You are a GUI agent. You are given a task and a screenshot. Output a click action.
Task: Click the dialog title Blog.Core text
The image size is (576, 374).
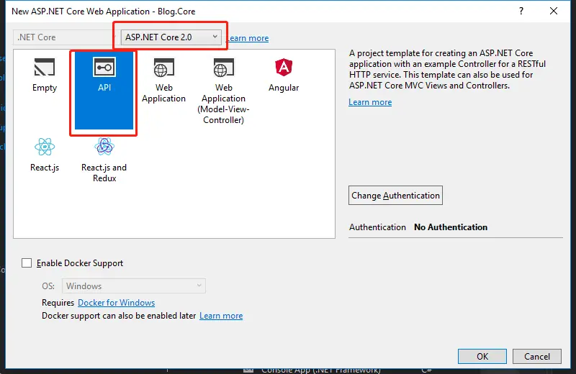point(176,12)
